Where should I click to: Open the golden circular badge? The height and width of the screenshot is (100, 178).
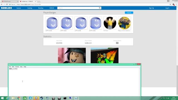pos(124,23)
